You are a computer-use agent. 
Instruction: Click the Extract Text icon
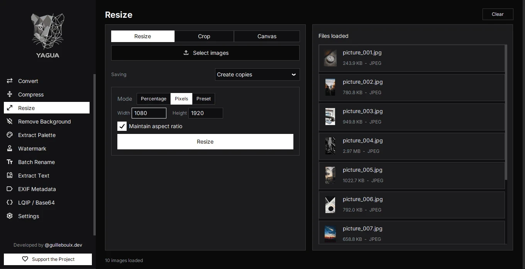point(10,176)
